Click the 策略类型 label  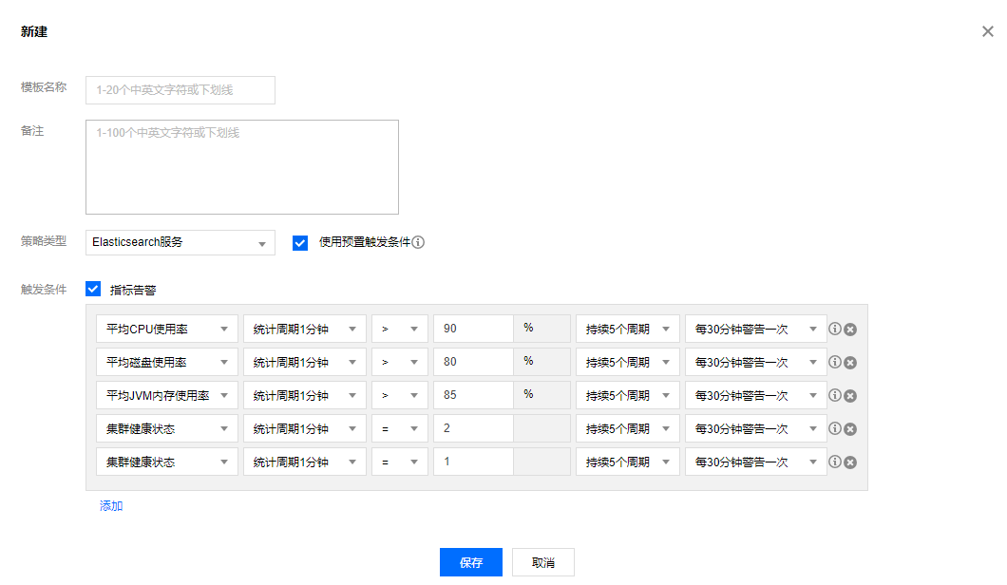click(x=44, y=241)
